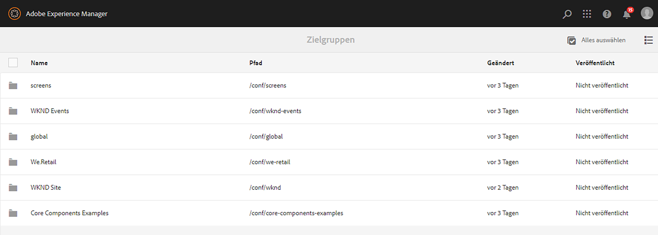The width and height of the screenshot is (658, 235).
Task: Open the solutions grid switcher icon
Action: coord(587,14)
